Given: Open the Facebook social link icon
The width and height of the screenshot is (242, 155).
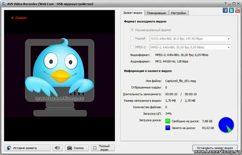Looking at the screenshot, I should pos(225,10).
